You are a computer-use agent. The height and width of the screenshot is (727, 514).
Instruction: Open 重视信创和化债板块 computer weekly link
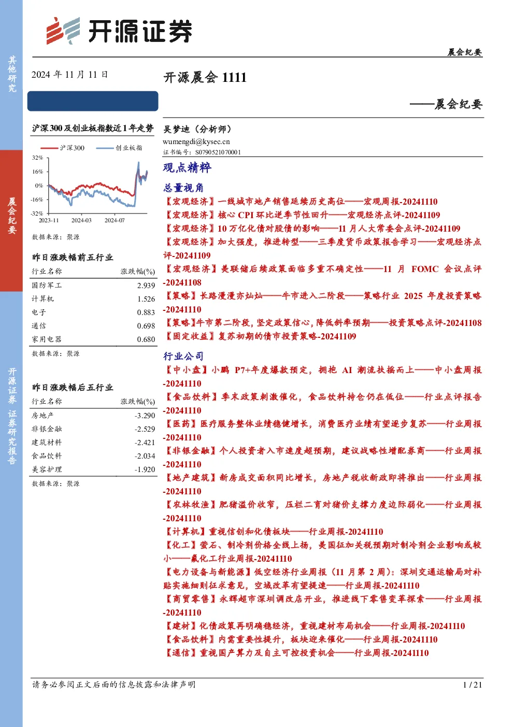[273, 532]
